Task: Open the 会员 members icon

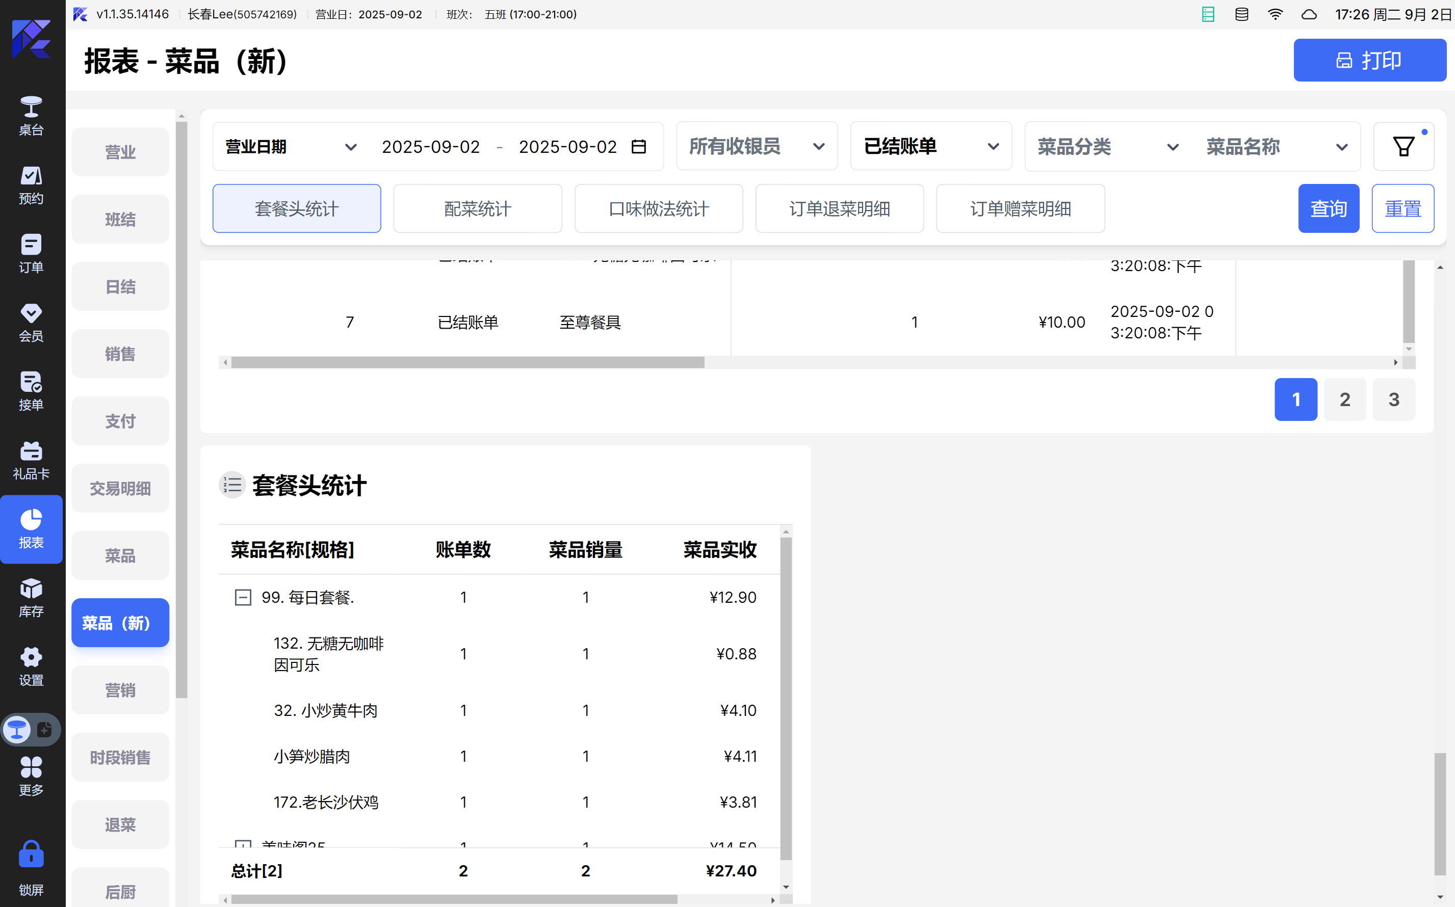Action: pos(31,322)
